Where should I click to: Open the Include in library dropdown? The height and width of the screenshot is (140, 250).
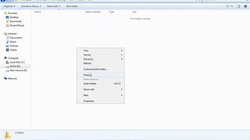click(31, 6)
